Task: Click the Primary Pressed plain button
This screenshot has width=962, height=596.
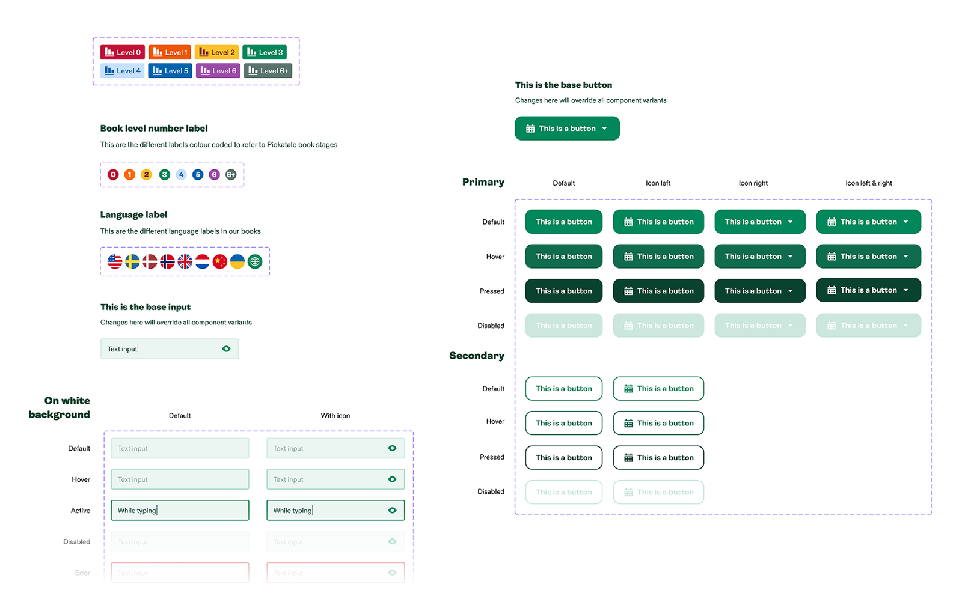Action: pos(564,291)
